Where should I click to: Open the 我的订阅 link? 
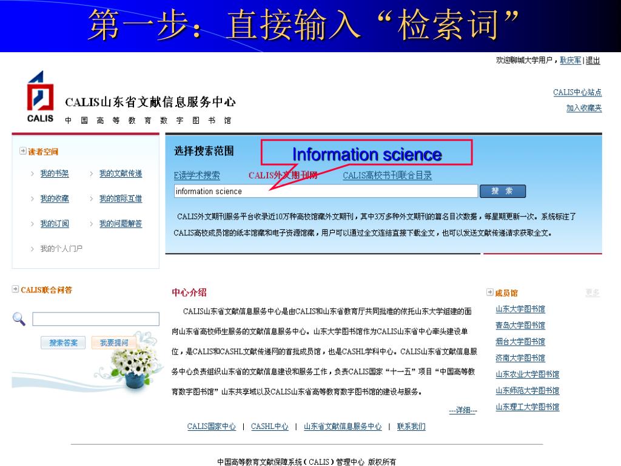pyautogui.click(x=55, y=224)
